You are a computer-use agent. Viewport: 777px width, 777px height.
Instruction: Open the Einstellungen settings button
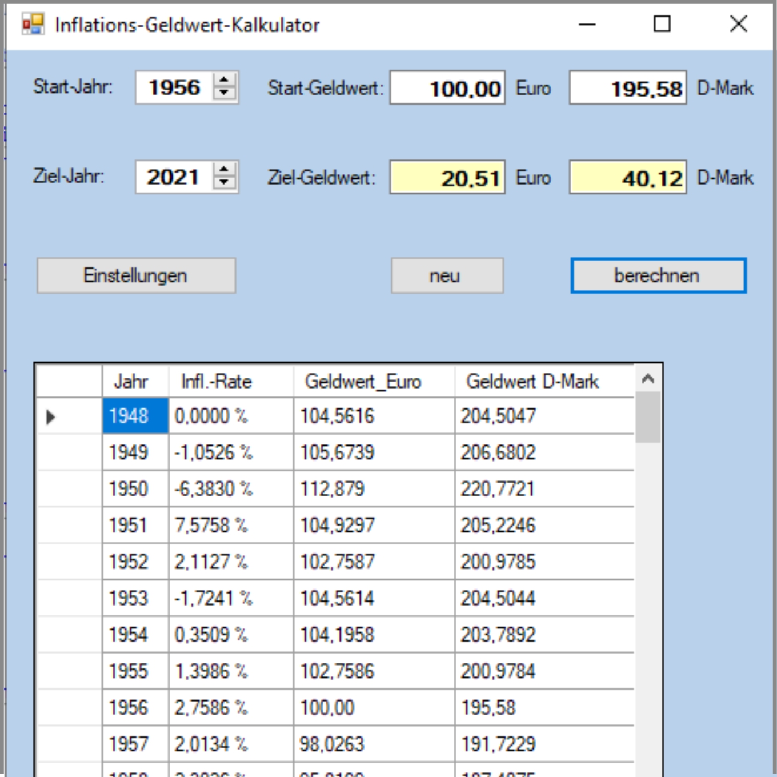pos(136,275)
